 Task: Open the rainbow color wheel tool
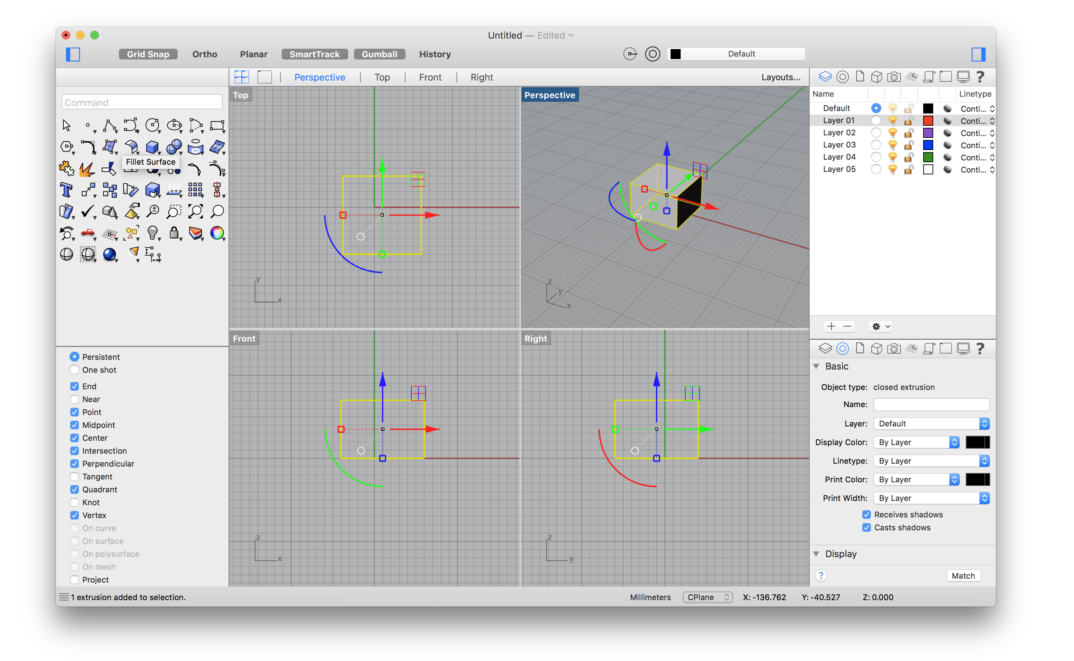coord(217,233)
